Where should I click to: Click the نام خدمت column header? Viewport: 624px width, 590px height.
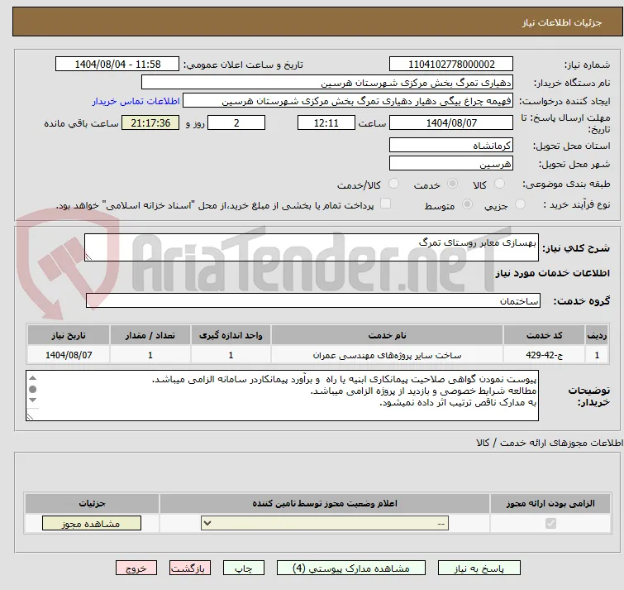(x=388, y=335)
